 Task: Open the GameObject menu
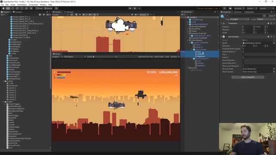(x=22, y=5)
